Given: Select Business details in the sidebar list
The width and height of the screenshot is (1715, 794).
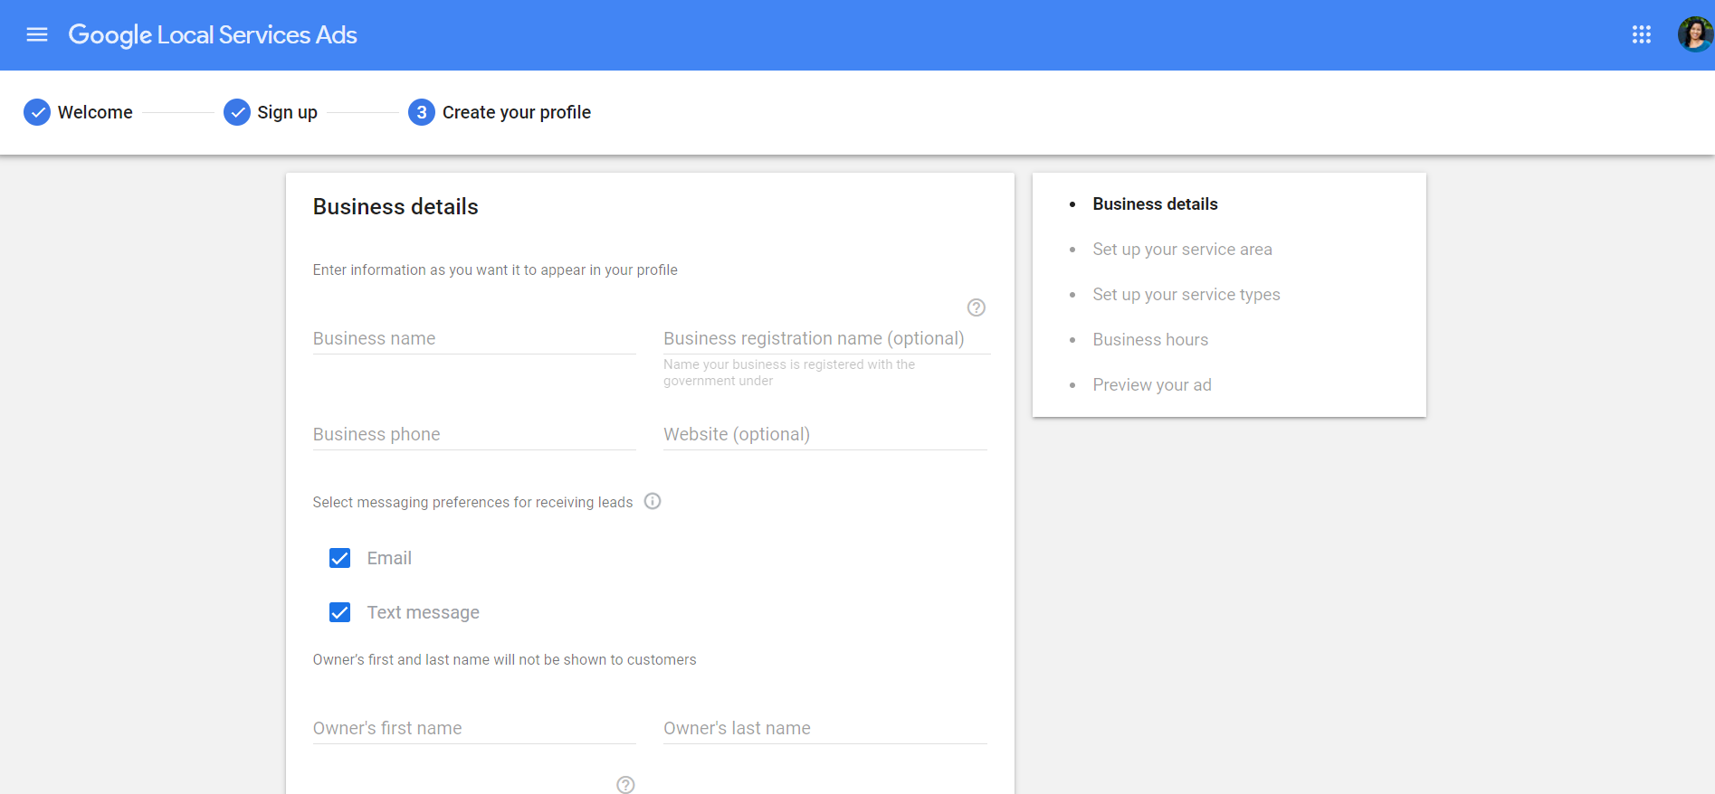Looking at the screenshot, I should [x=1155, y=204].
